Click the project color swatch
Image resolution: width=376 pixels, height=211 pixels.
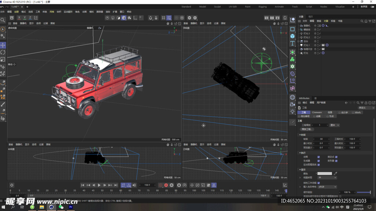tap(325, 174)
